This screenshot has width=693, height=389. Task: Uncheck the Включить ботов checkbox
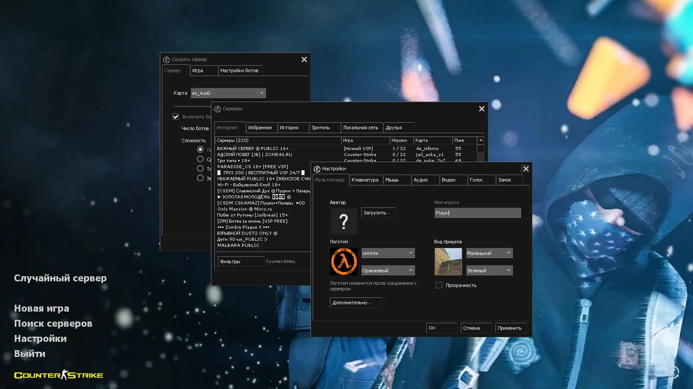tap(176, 117)
